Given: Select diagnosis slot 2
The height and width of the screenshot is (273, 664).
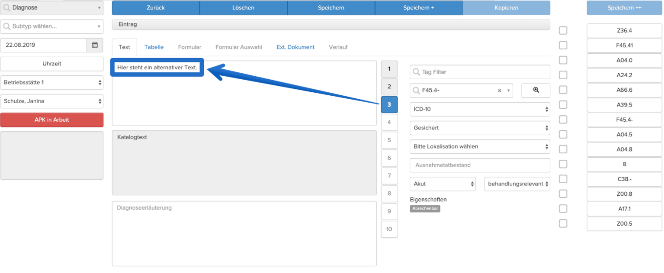Looking at the screenshot, I should coord(389,87).
